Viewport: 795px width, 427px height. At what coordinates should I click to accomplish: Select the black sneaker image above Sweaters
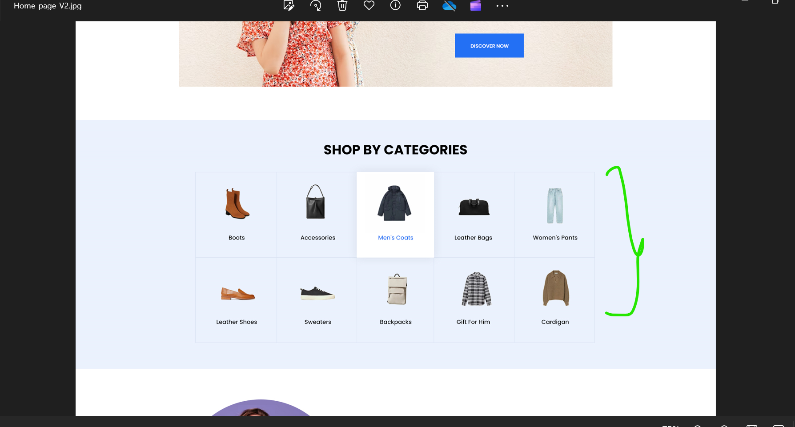point(317,293)
